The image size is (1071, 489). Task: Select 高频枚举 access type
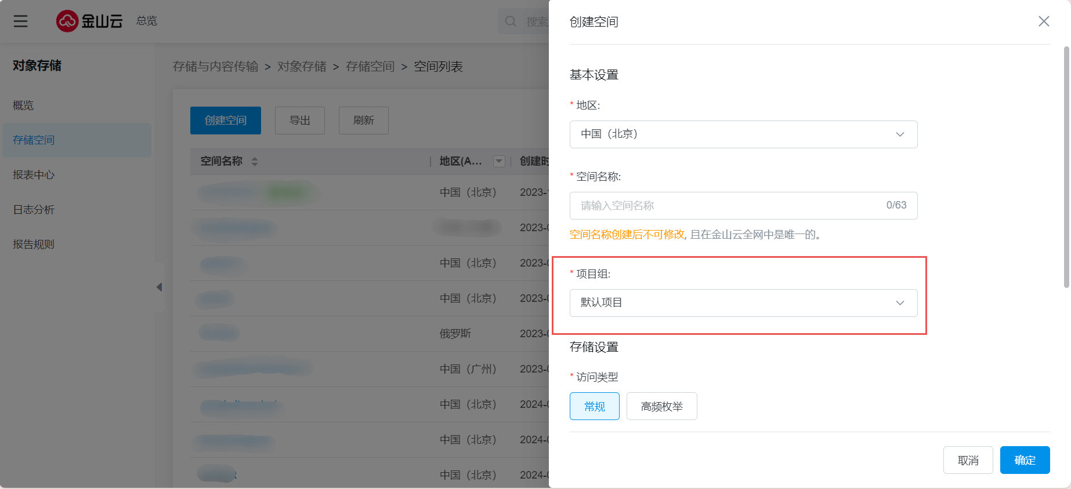coord(661,406)
